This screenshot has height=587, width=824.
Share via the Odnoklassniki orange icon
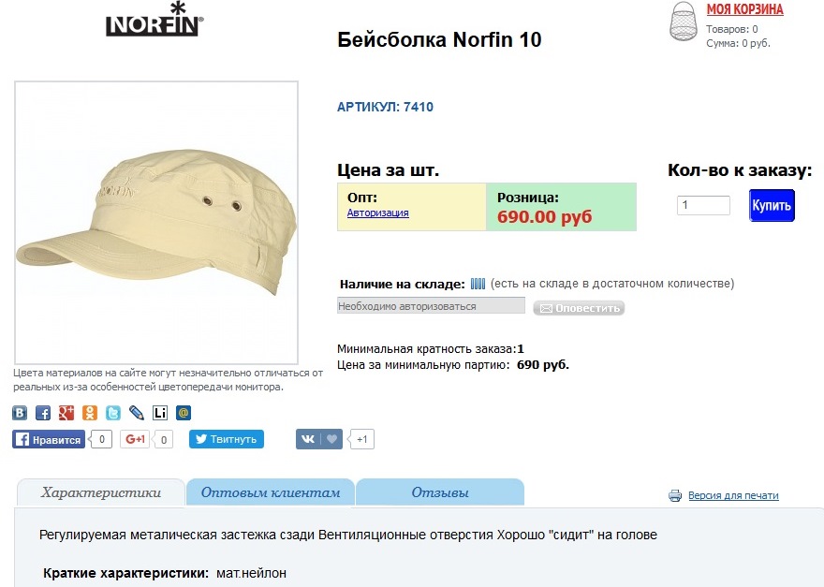coord(90,413)
